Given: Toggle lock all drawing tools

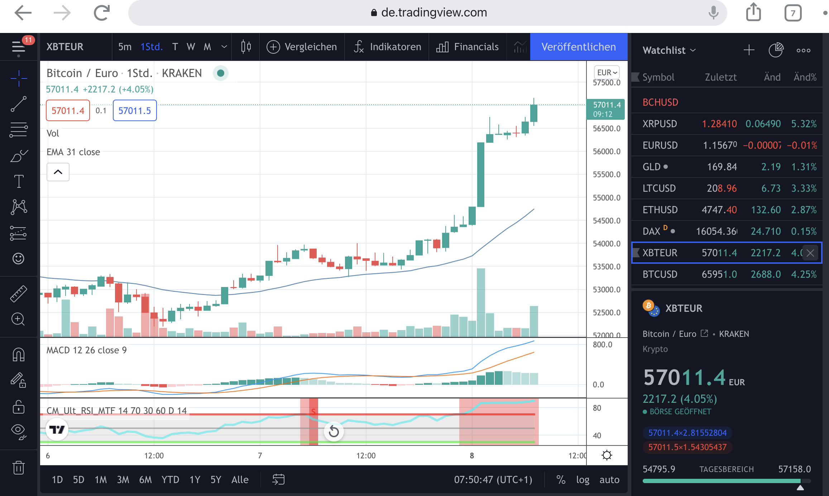Looking at the screenshot, I should [x=19, y=406].
